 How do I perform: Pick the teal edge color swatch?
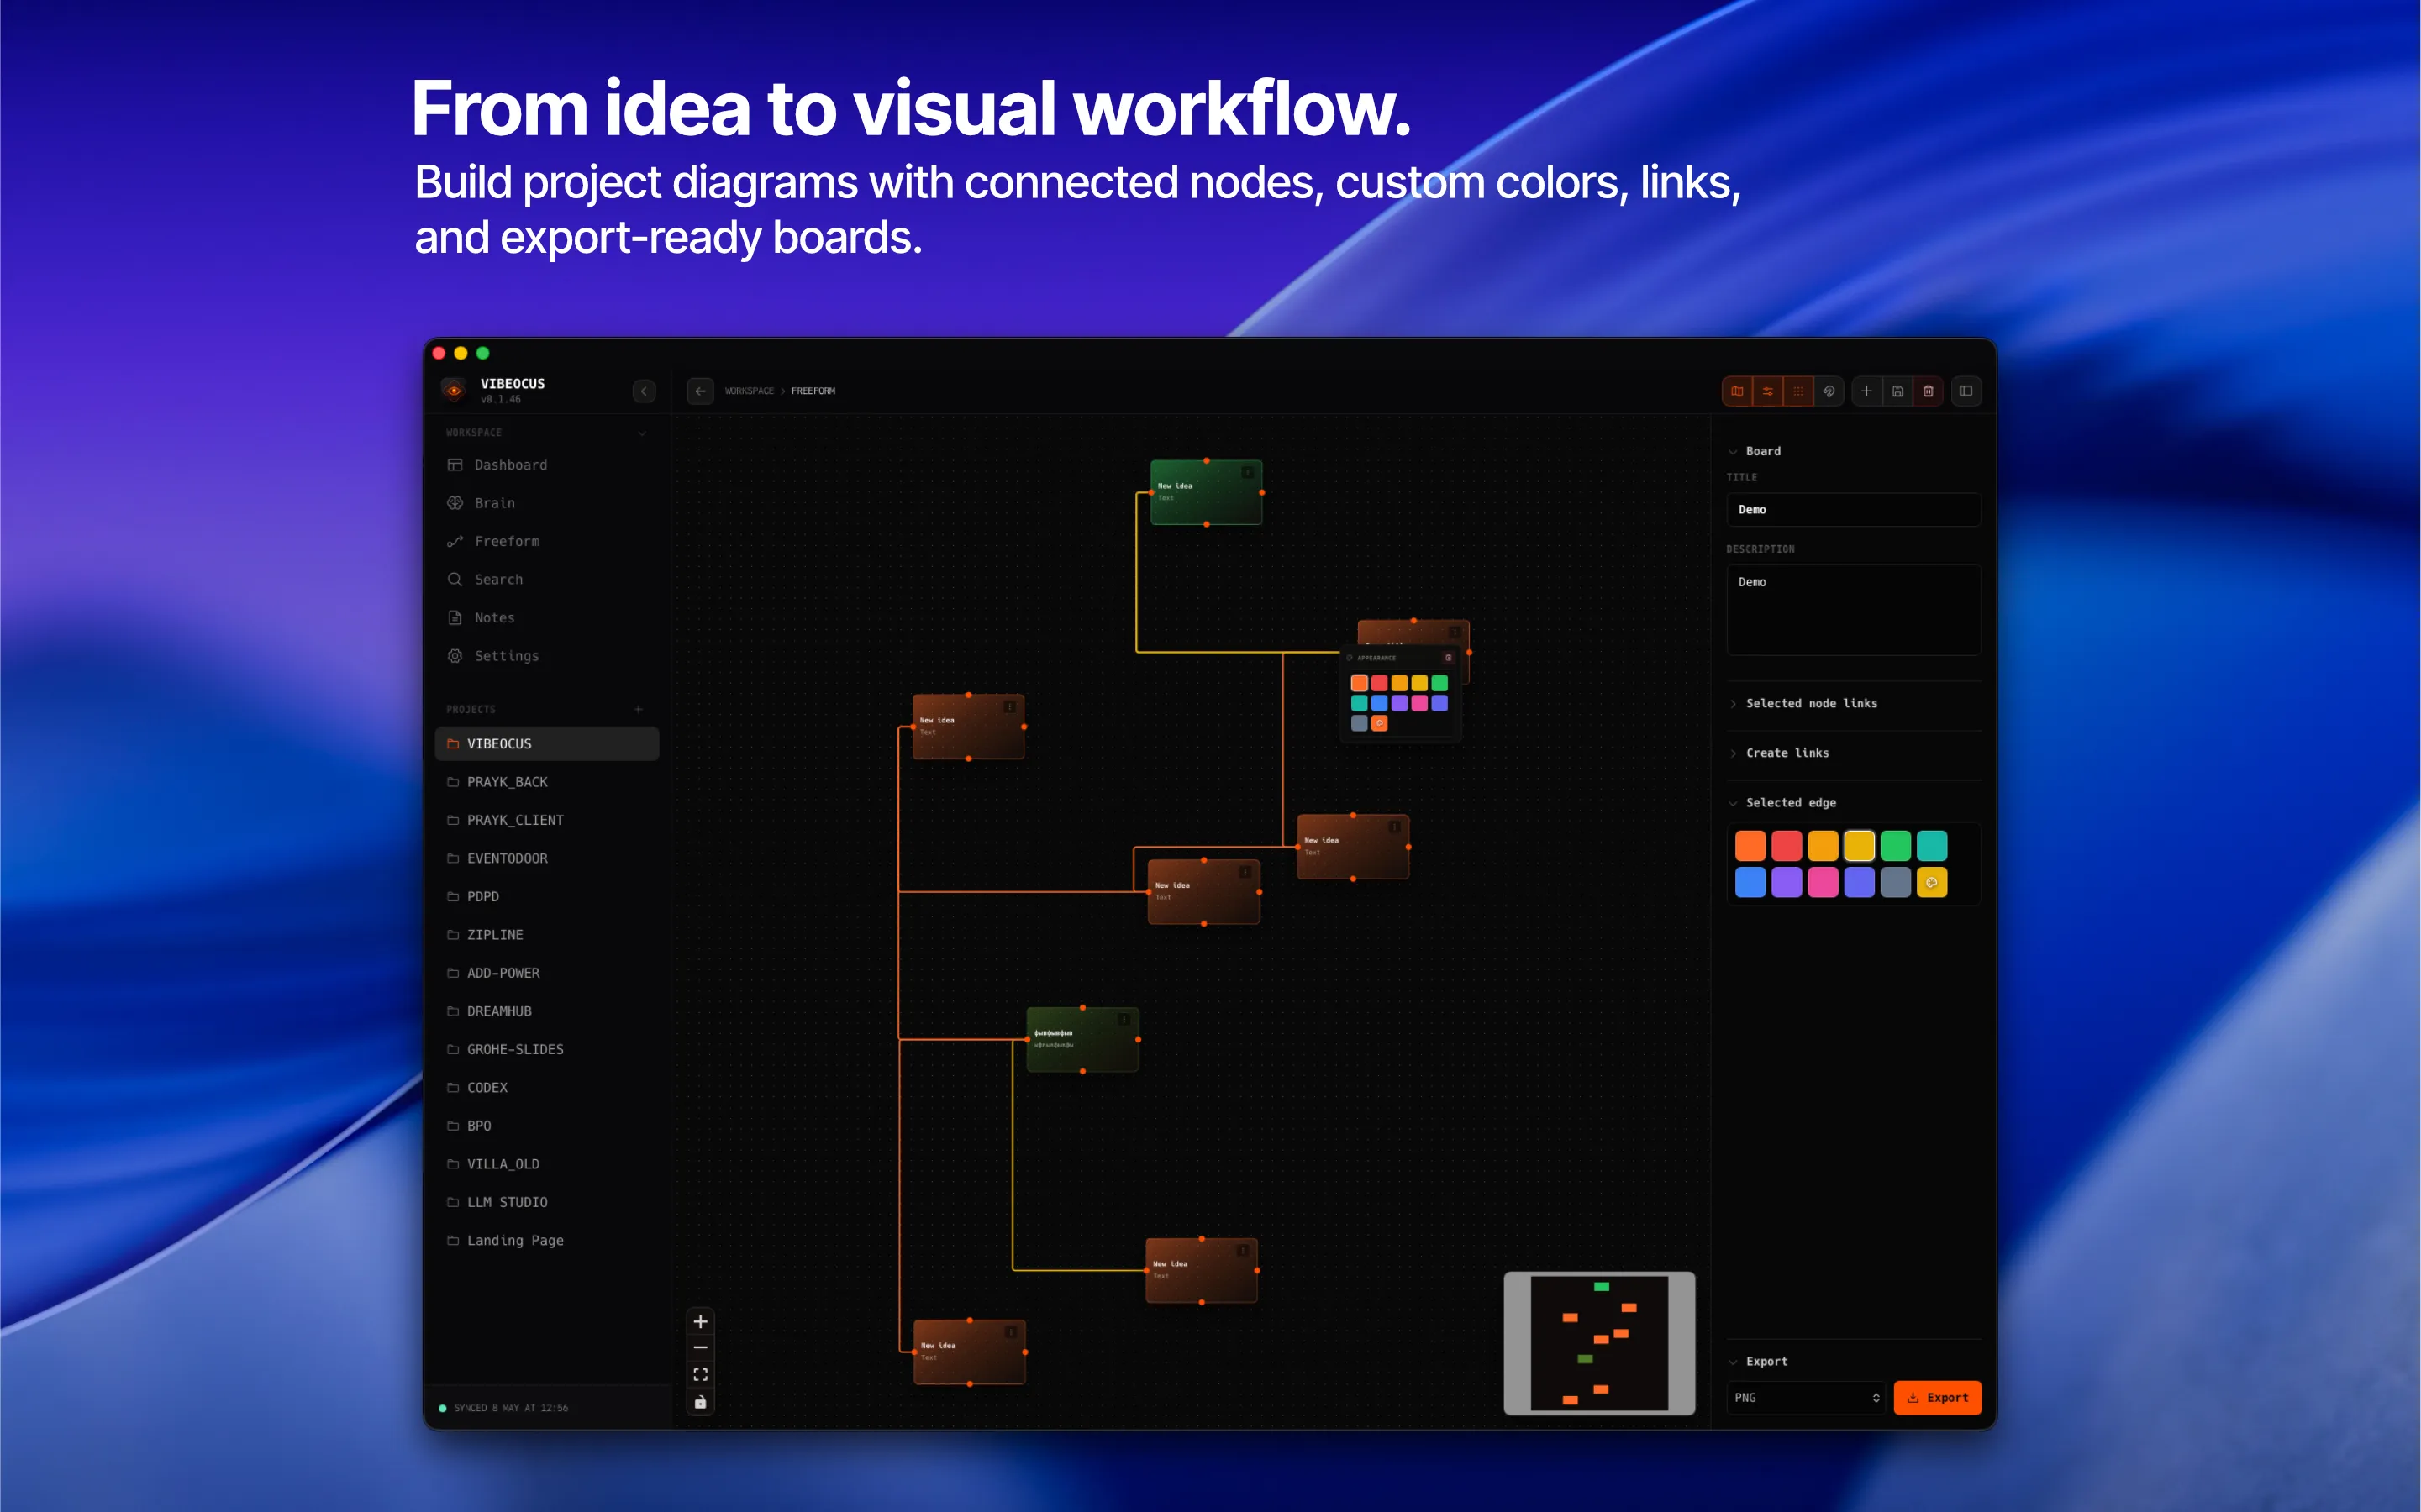pyautogui.click(x=1932, y=846)
